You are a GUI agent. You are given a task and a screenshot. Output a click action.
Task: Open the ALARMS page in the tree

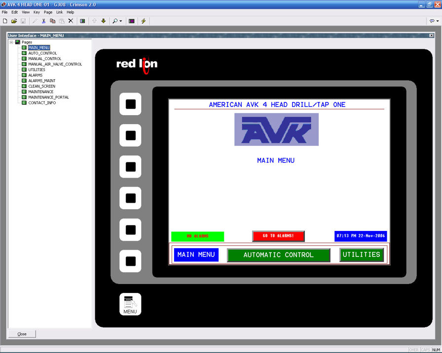click(x=36, y=75)
